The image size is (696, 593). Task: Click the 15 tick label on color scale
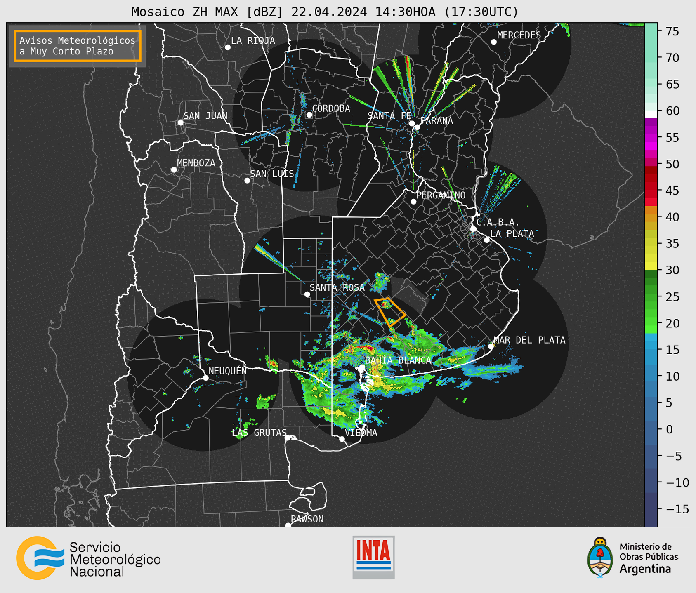click(672, 350)
